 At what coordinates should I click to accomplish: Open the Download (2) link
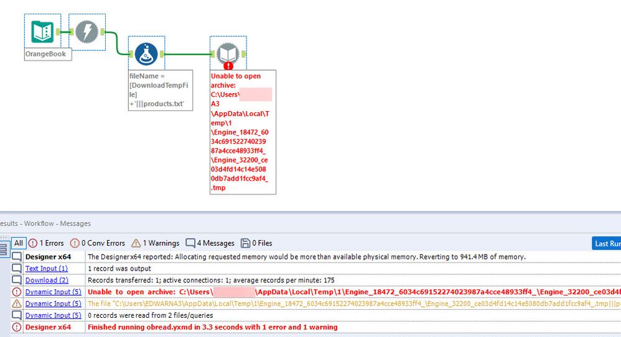pos(47,280)
